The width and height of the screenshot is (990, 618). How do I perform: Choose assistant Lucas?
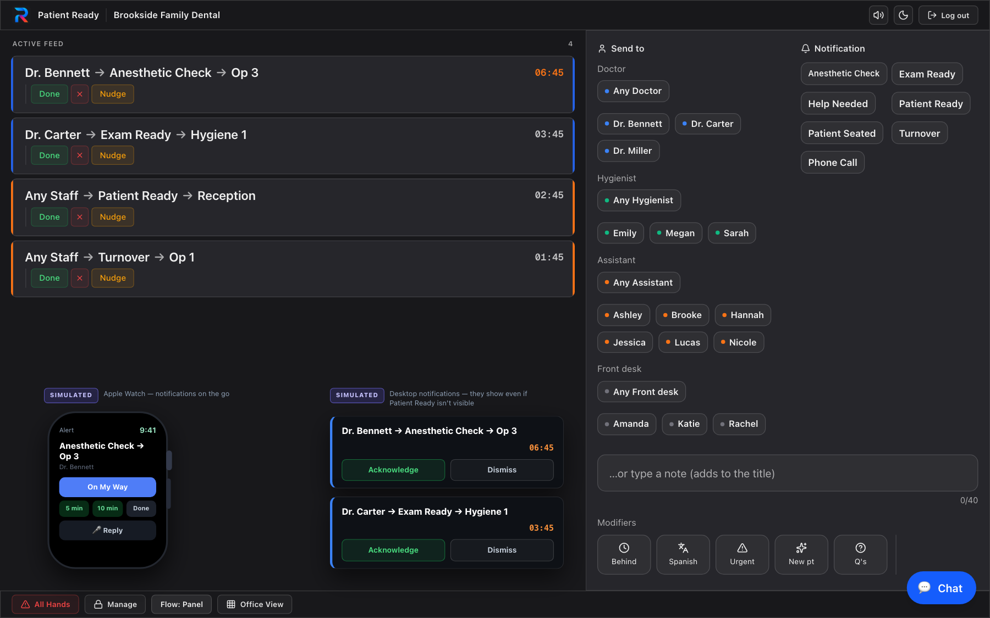683,342
